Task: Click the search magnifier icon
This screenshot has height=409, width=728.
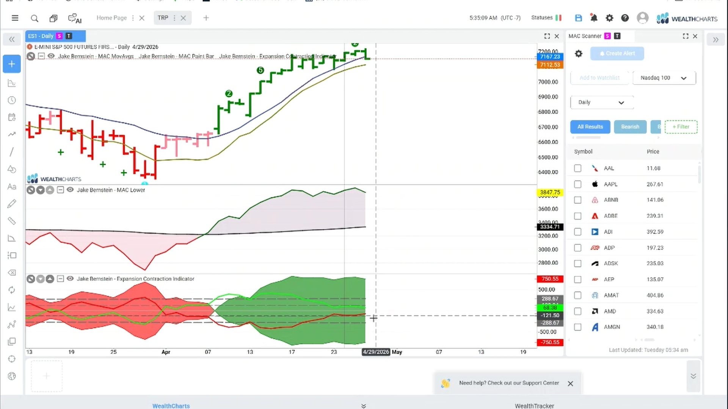Action: click(x=35, y=18)
